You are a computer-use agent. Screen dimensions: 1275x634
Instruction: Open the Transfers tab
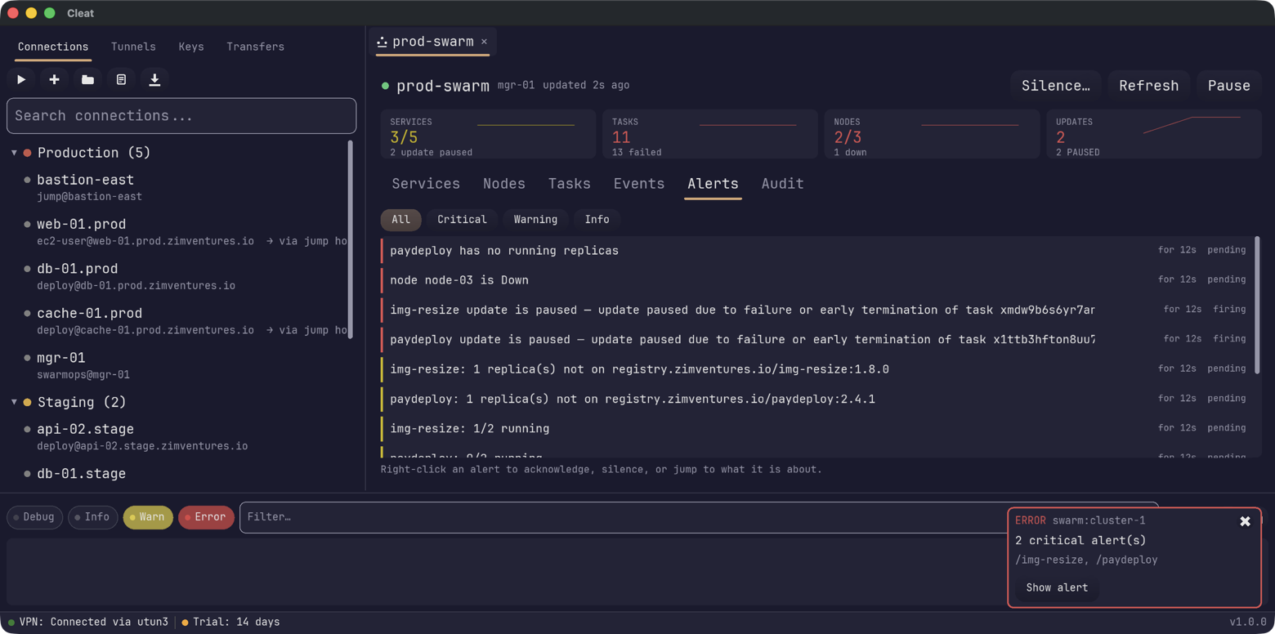coord(255,47)
